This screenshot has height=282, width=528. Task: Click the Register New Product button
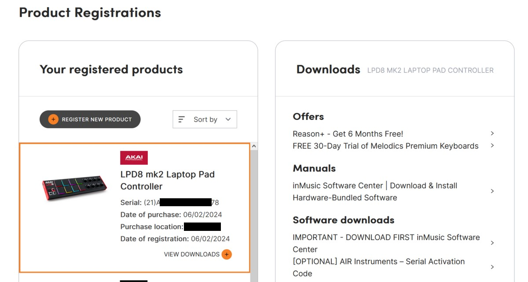click(x=90, y=119)
